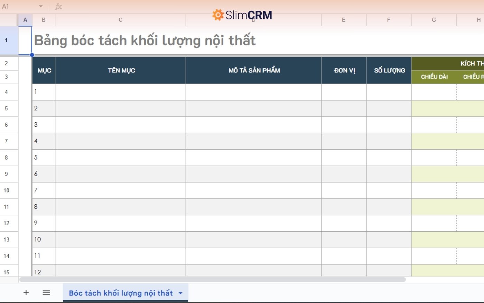Image resolution: width=484 pixels, height=303 pixels.
Task: Click the MỤC cell numbered 2
Action: tap(44, 108)
